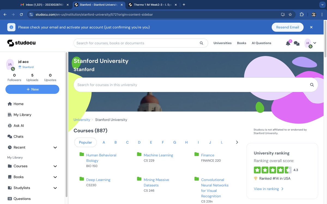
Task: Click the info icon in activation banner
Action: pyautogui.click(x=11, y=27)
